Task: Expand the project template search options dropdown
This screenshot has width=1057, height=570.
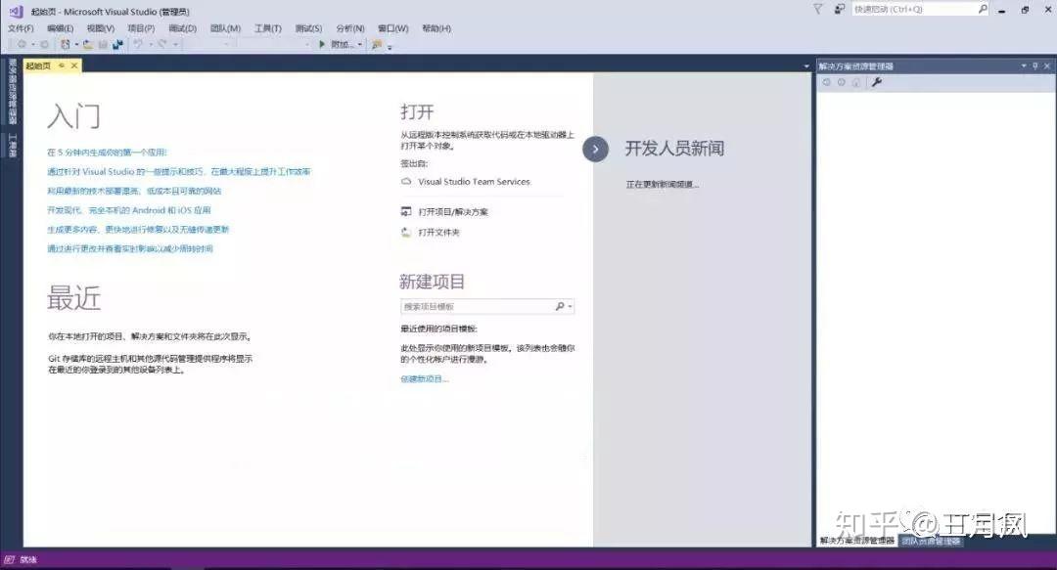Action: point(571,307)
